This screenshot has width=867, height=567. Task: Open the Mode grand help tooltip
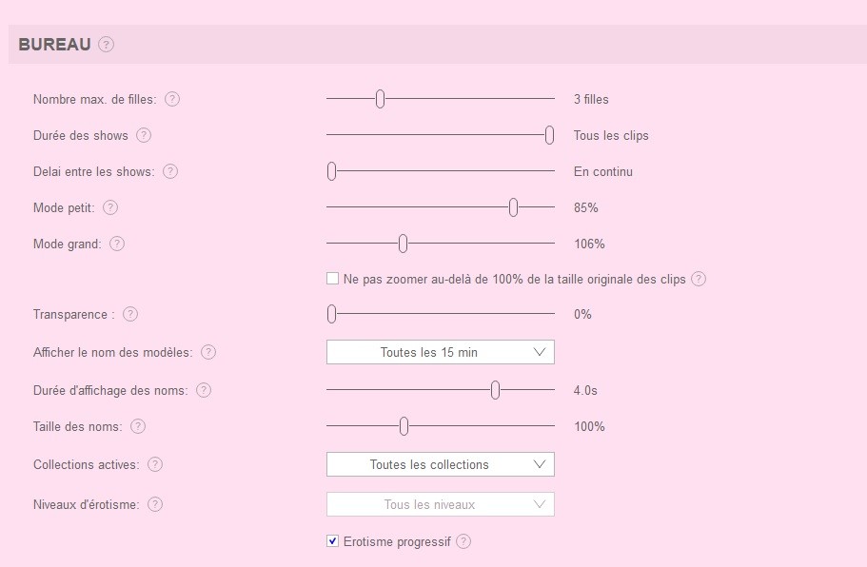click(117, 244)
